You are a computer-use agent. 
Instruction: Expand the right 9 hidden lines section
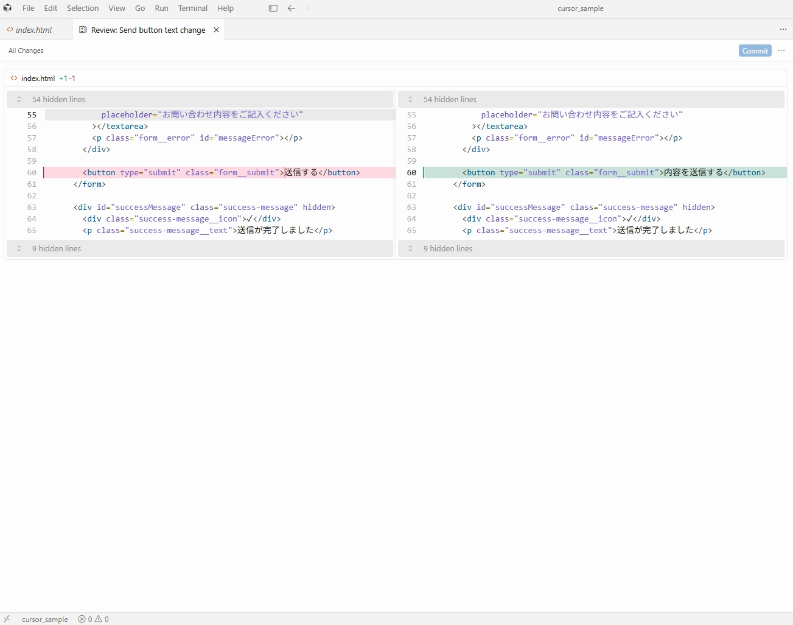(x=591, y=248)
